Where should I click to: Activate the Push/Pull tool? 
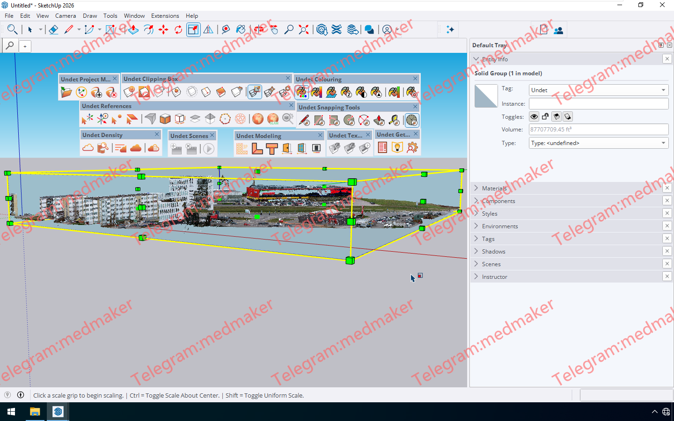point(133,30)
